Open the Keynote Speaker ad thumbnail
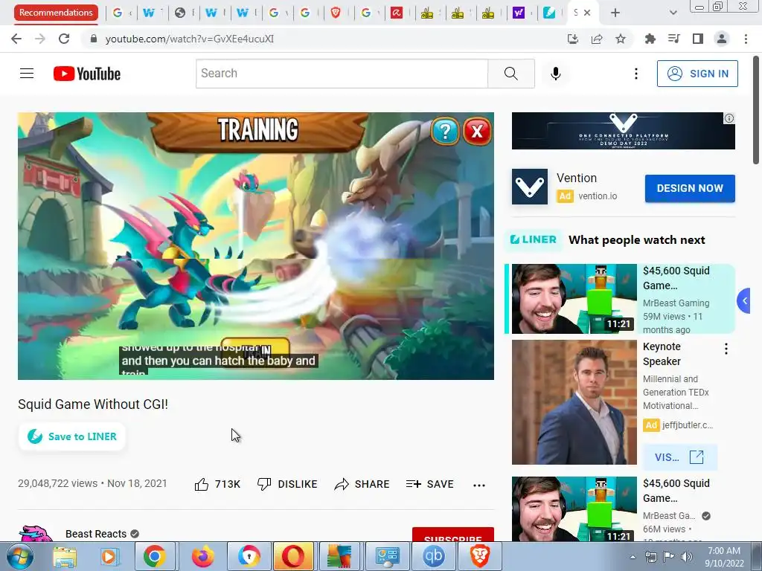The height and width of the screenshot is (571, 762). [574, 402]
